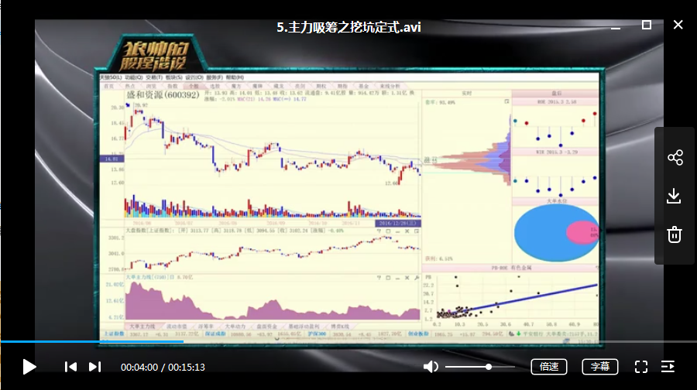Open the playlist panel icon
Image resolution: width=697 pixels, height=390 pixels.
tap(668, 367)
